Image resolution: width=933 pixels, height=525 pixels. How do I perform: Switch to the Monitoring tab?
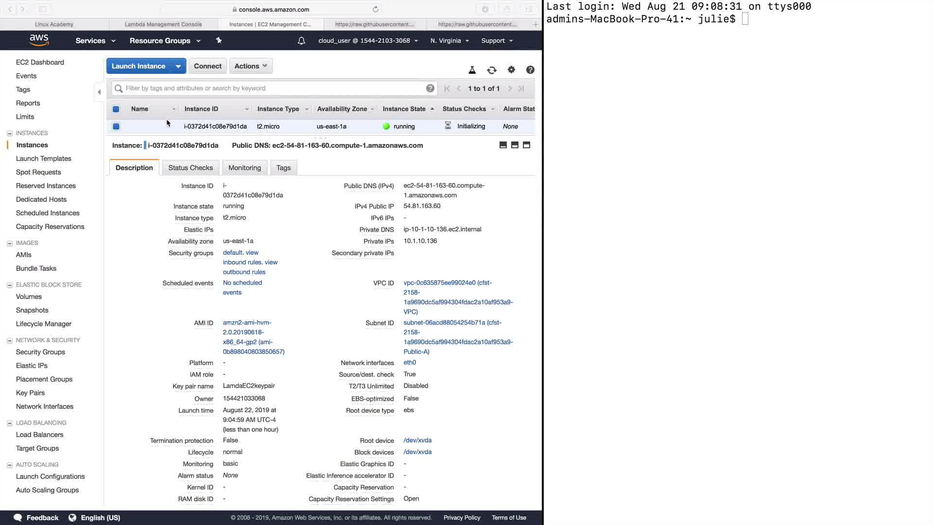coord(244,168)
